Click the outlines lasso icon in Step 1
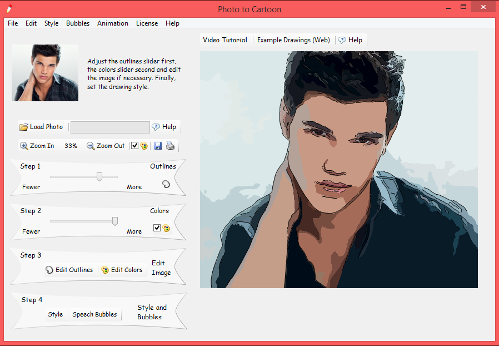Image resolution: width=499 pixels, height=346 pixels. point(166,184)
